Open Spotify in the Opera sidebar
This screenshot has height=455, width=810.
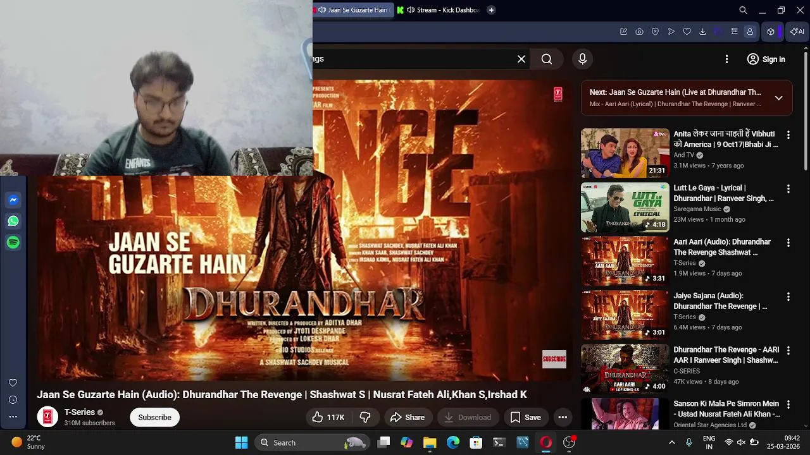click(x=13, y=243)
